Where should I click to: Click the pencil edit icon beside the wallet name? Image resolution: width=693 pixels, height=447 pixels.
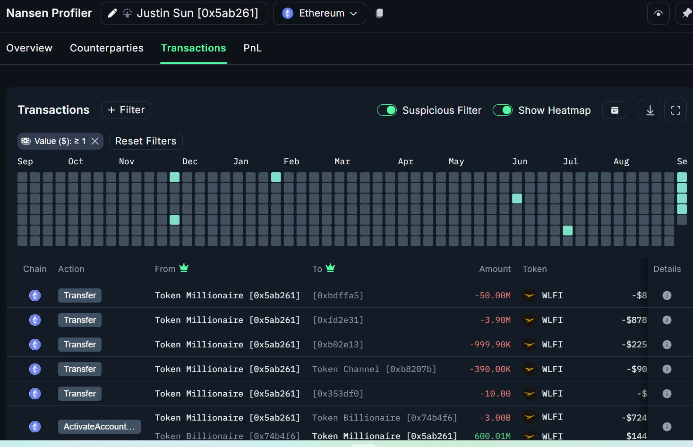[x=112, y=13]
